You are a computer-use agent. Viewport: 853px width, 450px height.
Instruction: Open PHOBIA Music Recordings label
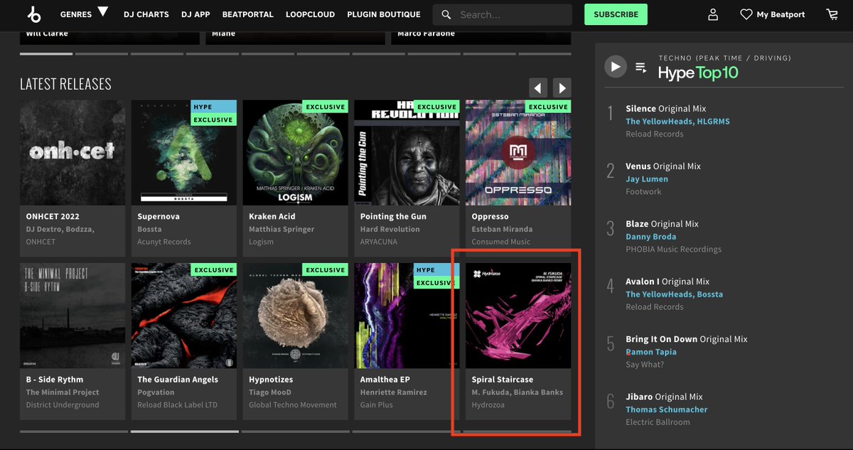pos(673,250)
